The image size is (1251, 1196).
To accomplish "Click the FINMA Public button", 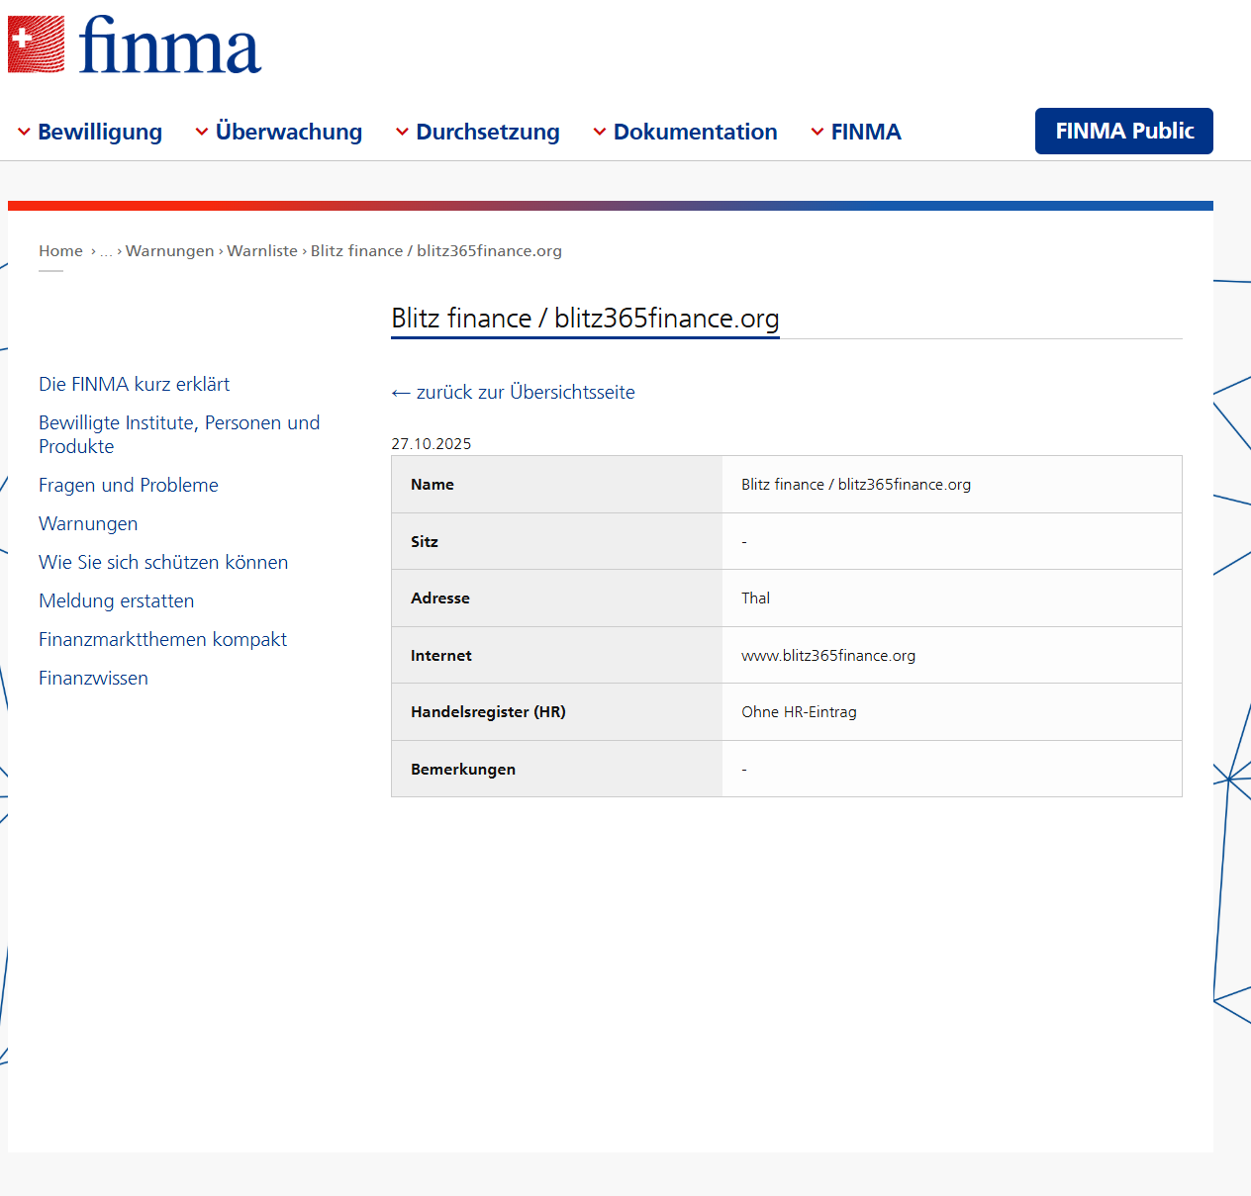I will tap(1124, 131).
